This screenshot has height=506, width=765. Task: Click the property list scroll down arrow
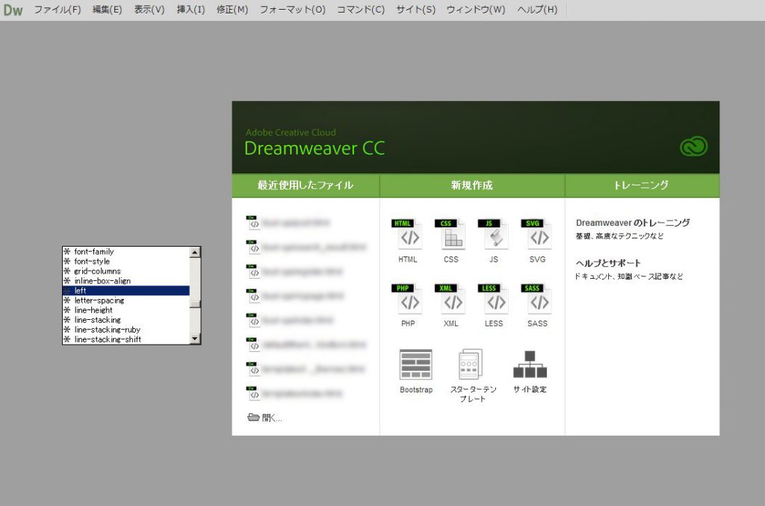pyautogui.click(x=195, y=339)
